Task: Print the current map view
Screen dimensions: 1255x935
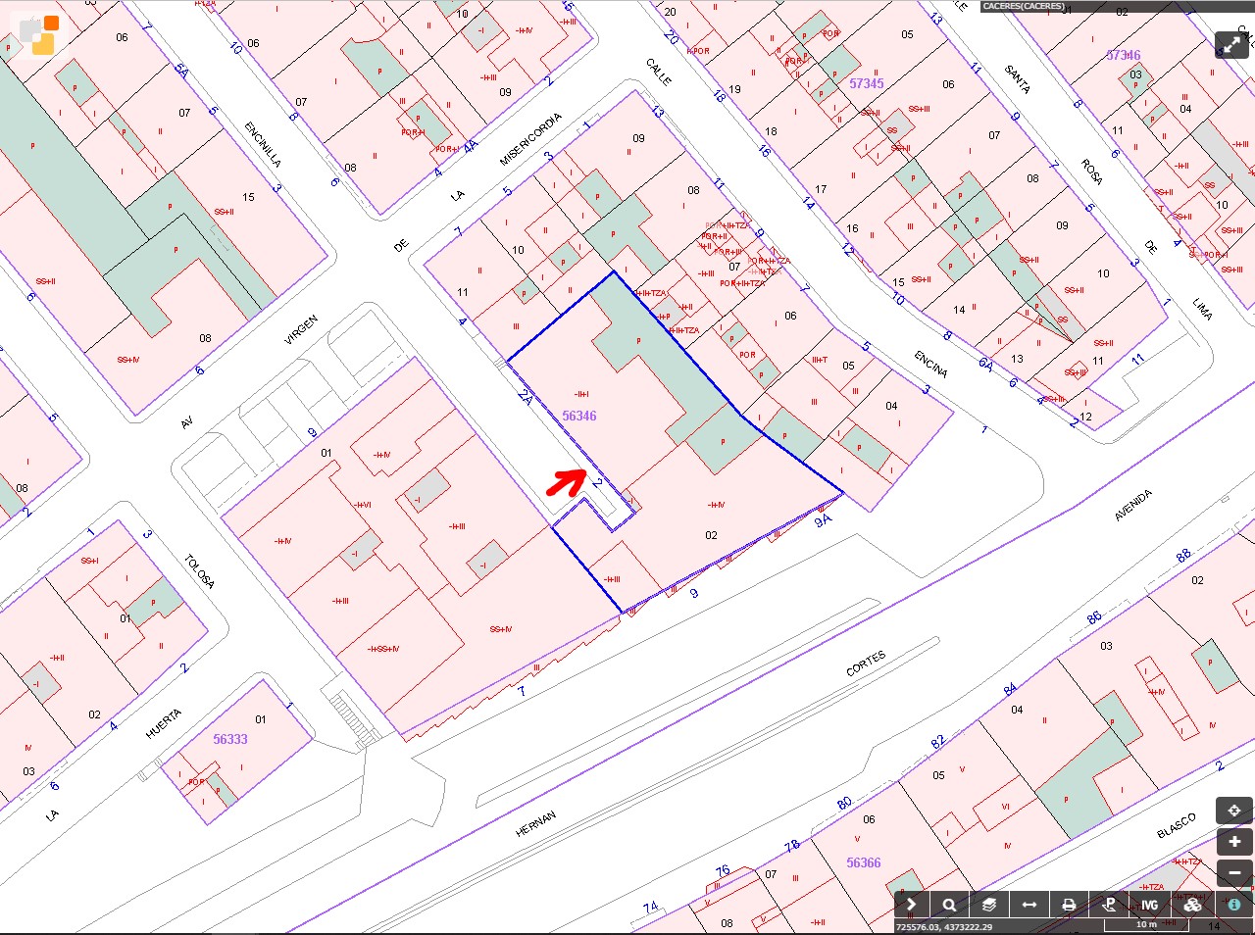Action: coord(1070,905)
